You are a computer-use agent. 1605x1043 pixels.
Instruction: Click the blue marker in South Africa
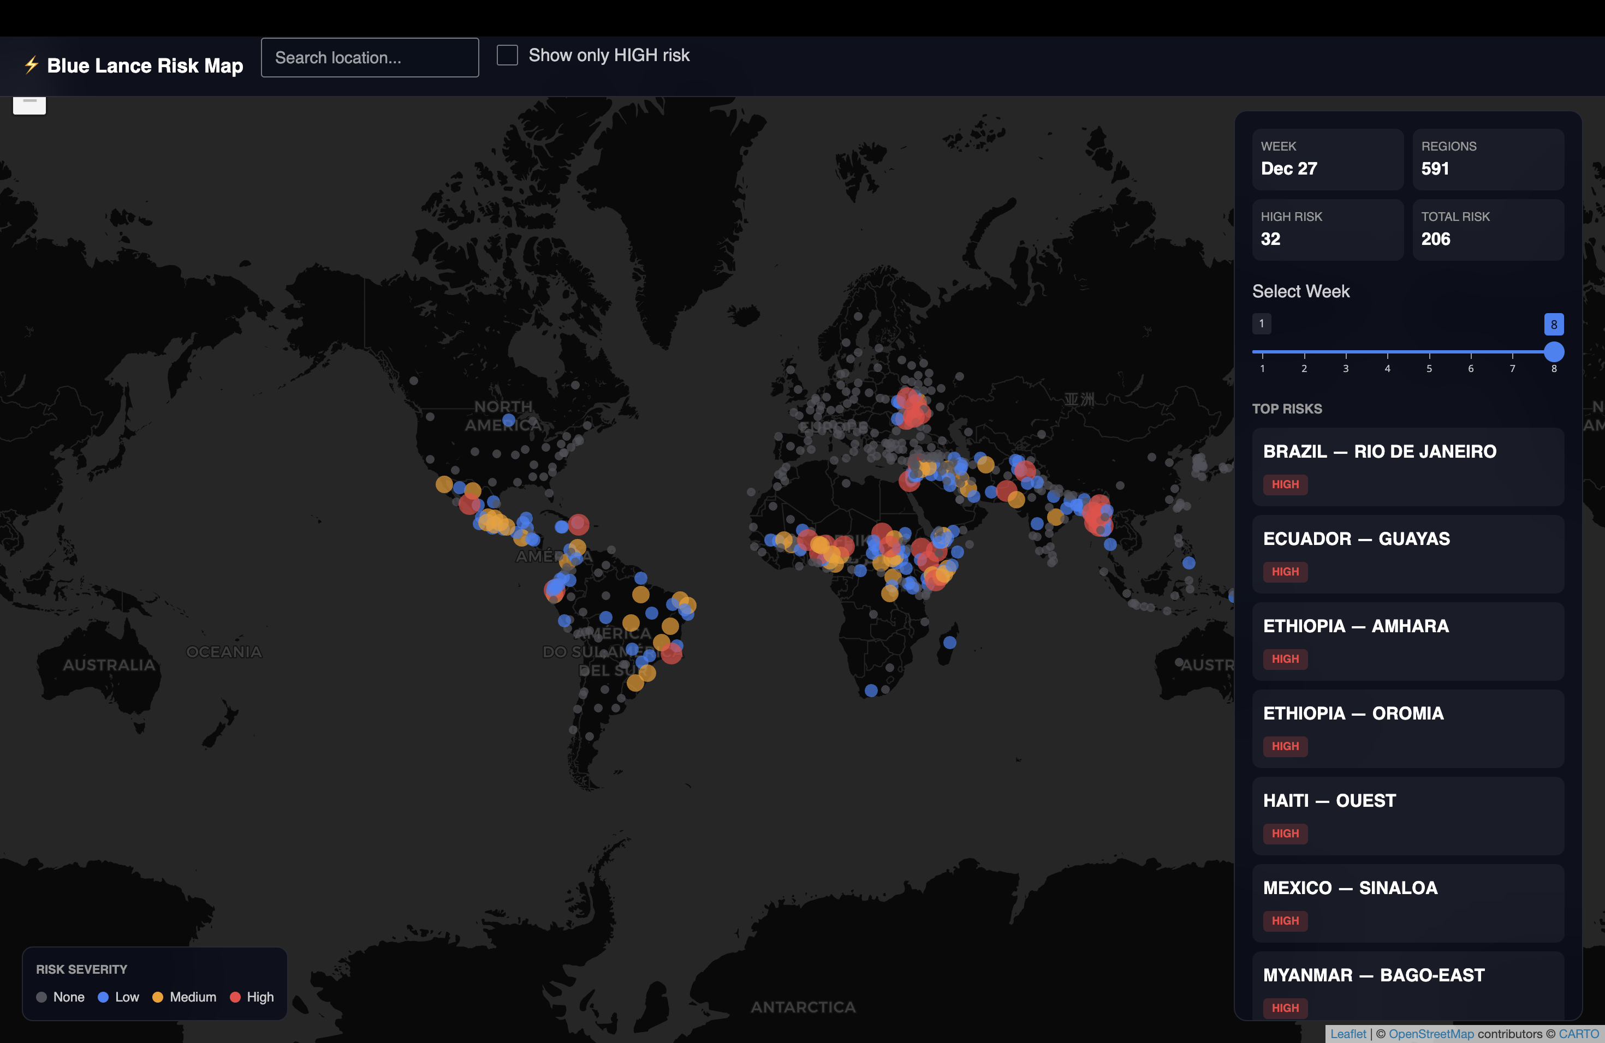click(x=871, y=691)
